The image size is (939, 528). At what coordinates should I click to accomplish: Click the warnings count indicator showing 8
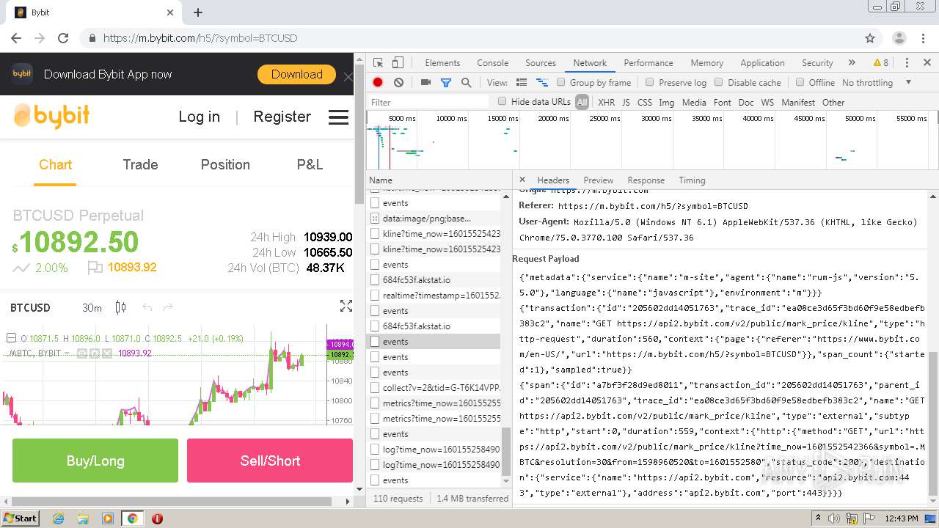(x=881, y=63)
